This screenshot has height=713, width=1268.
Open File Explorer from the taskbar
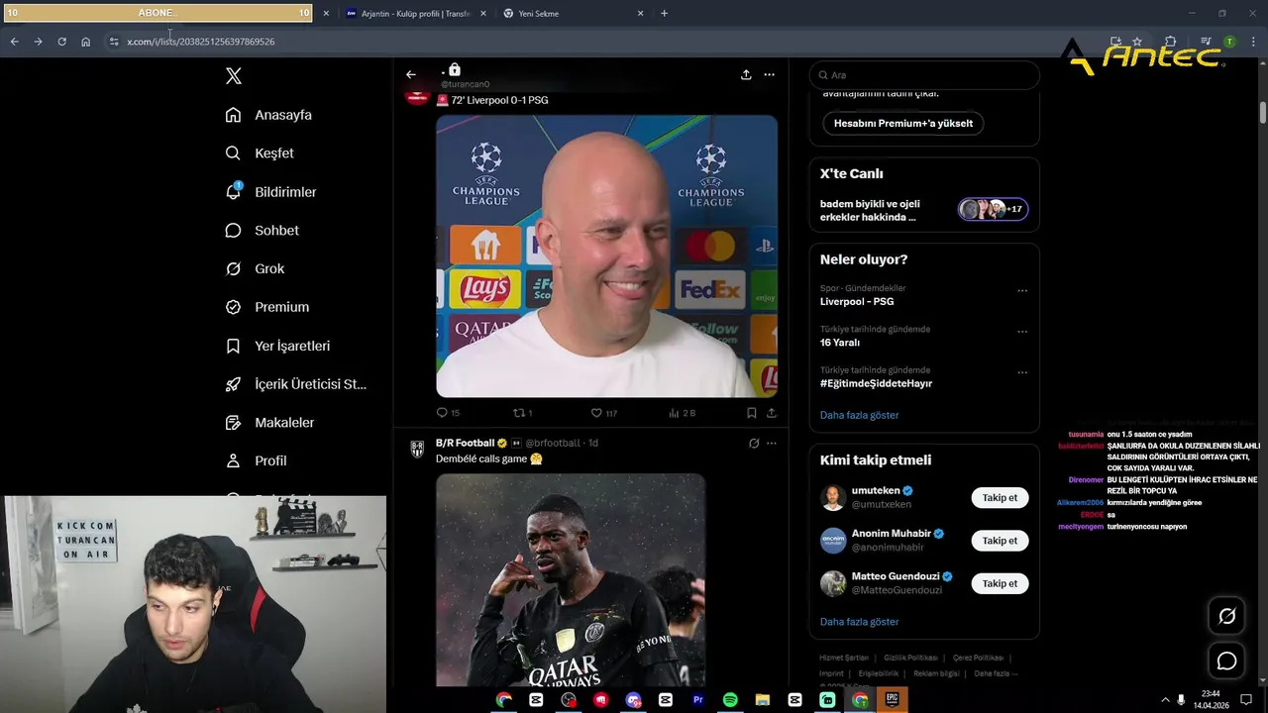762,699
